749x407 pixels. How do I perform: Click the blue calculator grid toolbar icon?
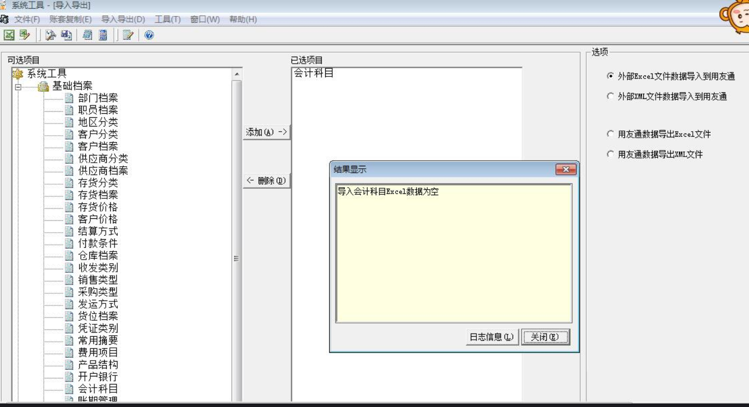103,35
